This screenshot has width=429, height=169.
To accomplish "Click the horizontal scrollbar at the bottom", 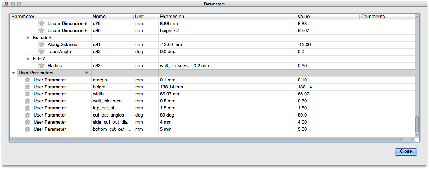I will (208, 139).
